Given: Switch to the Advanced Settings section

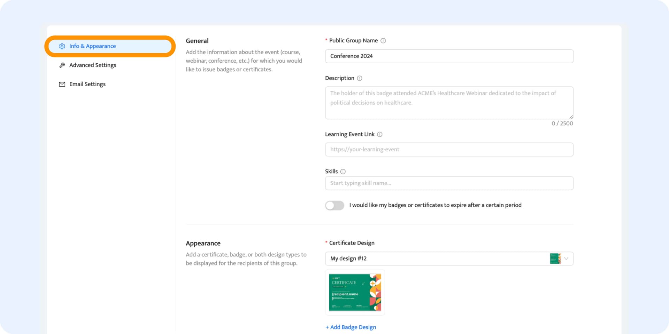Looking at the screenshot, I should pos(93,65).
